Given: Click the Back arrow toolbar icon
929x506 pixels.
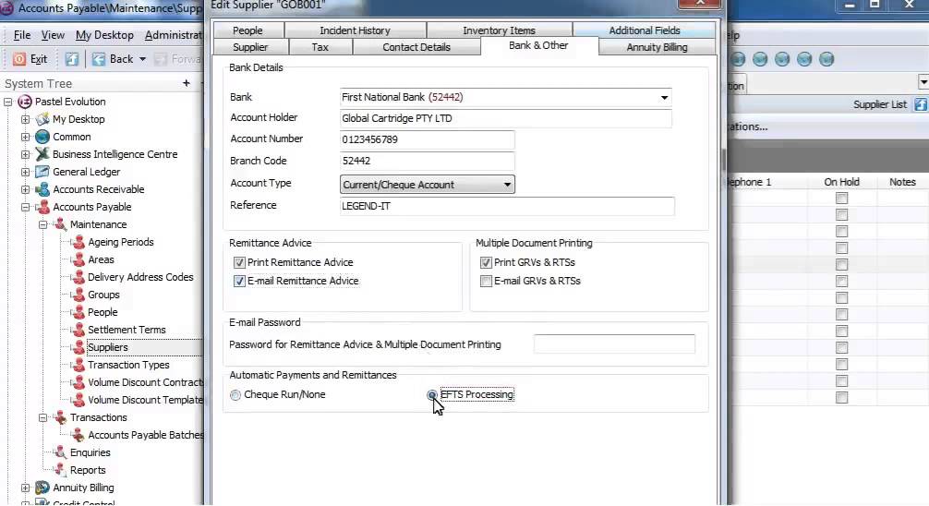Looking at the screenshot, I should [99, 59].
